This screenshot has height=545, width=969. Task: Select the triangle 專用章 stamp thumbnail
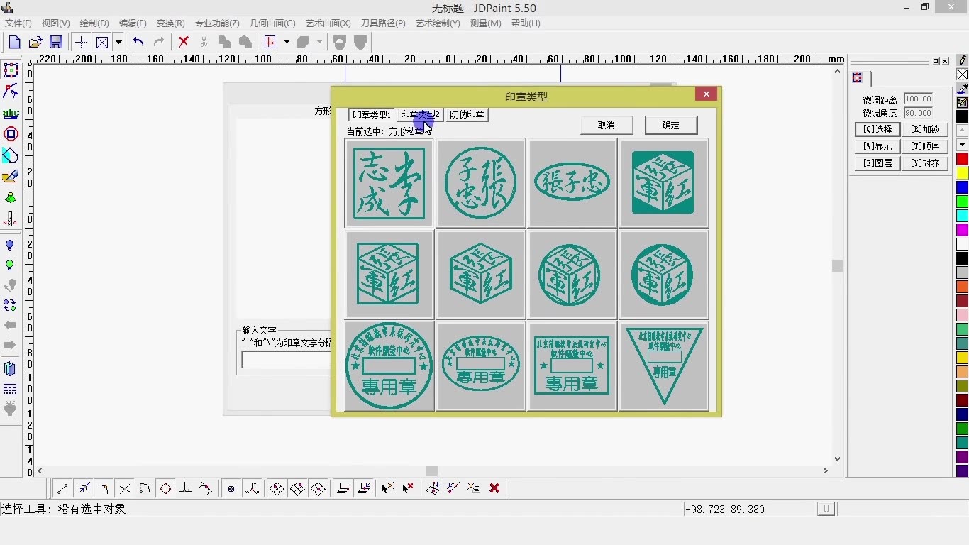(663, 365)
